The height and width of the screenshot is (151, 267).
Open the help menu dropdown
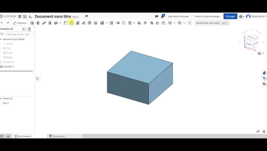click(242, 16)
